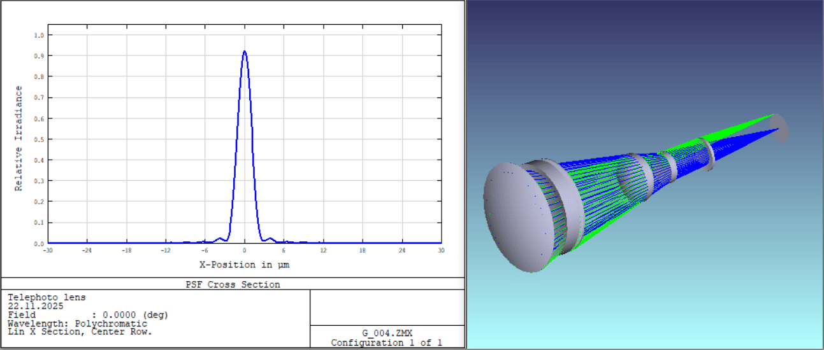Screen dimensions: 824x350
Task: Click the y-axis tick value "0.2"
Action: (39, 202)
